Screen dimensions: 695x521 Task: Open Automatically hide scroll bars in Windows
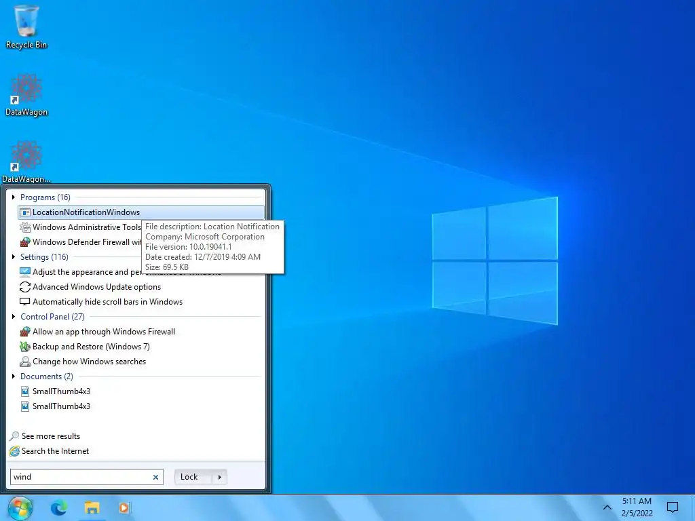[x=107, y=302]
